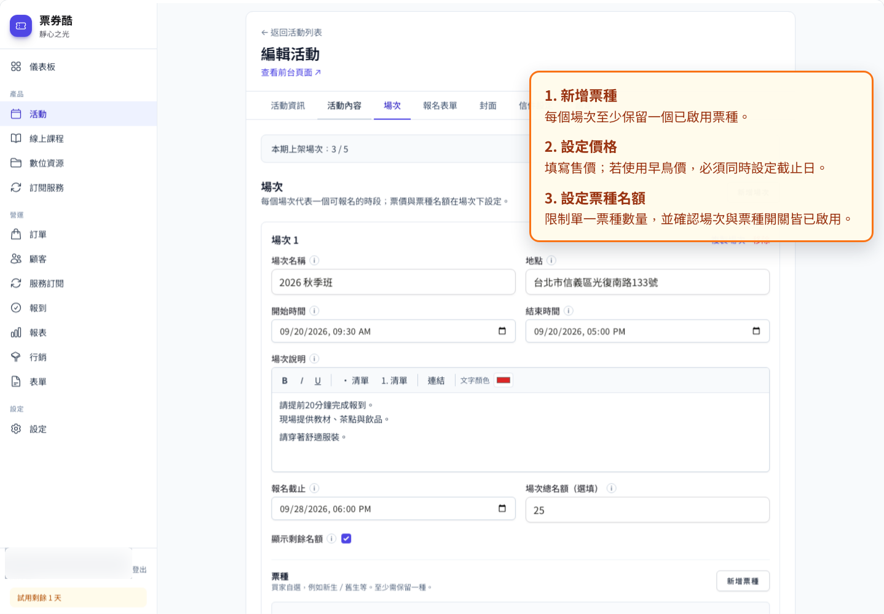Switch to 活動資訊 tab
This screenshot has width=884, height=614.
288,106
